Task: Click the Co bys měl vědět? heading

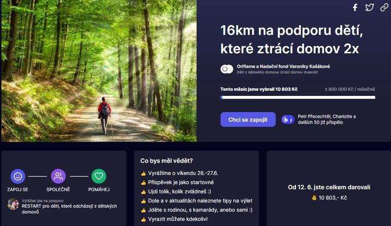Action: click(167, 161)
